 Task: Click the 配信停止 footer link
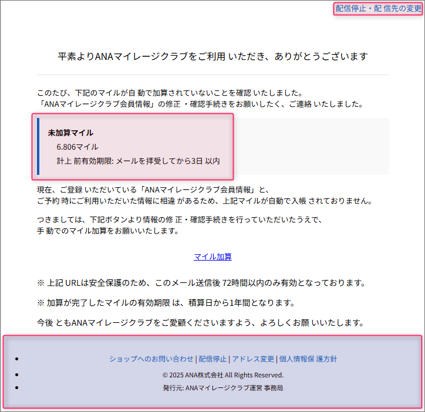[x=212, y=359]
